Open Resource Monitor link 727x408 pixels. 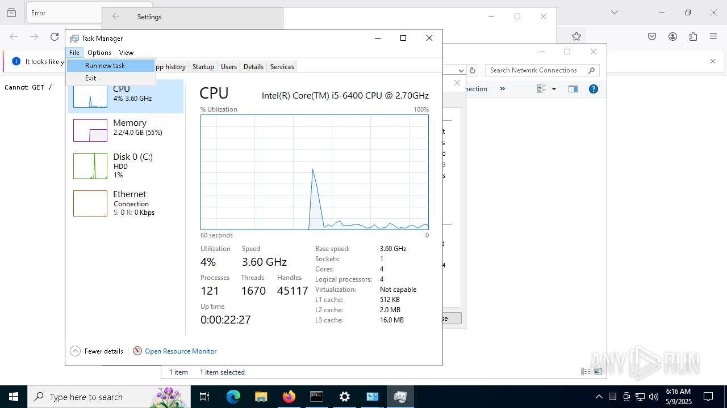tap(181, 351)
